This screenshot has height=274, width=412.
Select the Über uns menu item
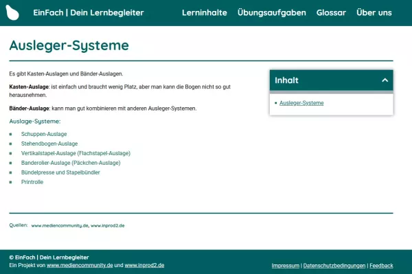click(x=374, y=12)
